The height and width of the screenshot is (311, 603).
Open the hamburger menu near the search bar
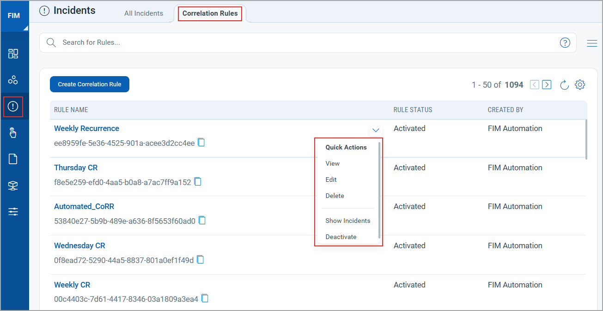pyautogui.click(x=592, y=43)
